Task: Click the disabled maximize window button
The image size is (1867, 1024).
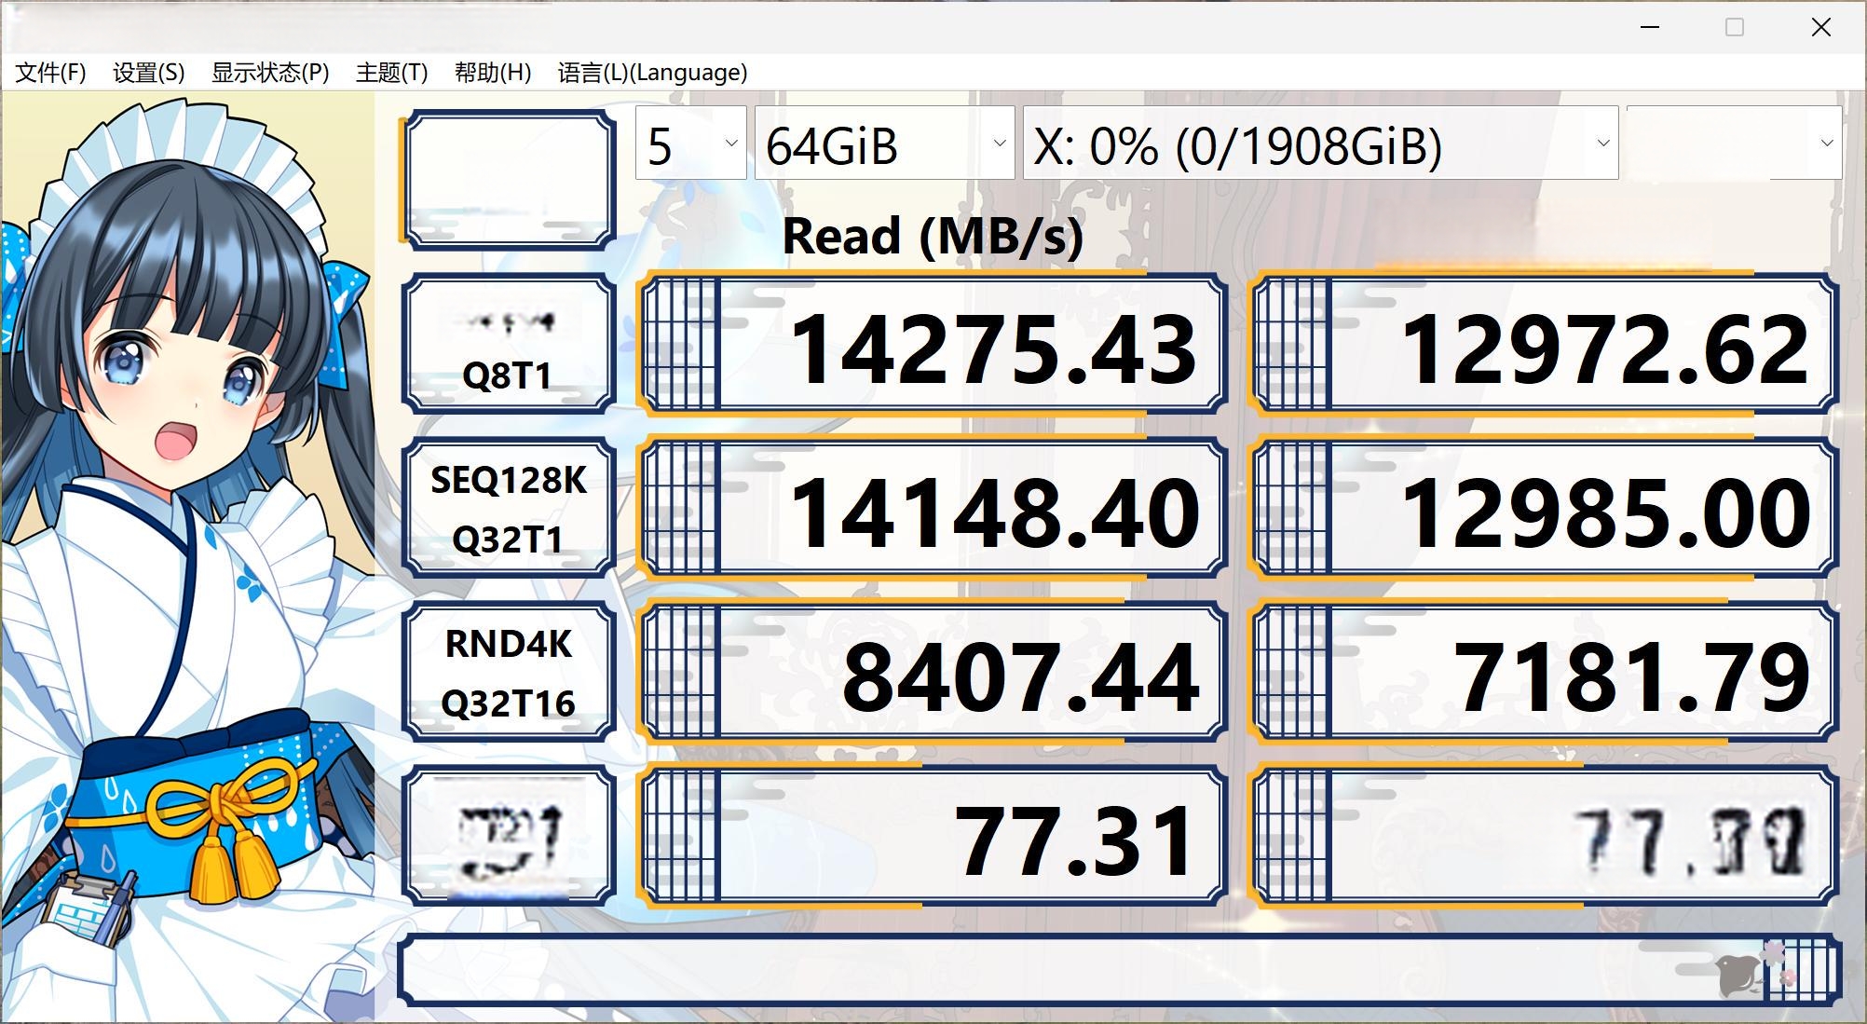Action: pos(1735,27)
